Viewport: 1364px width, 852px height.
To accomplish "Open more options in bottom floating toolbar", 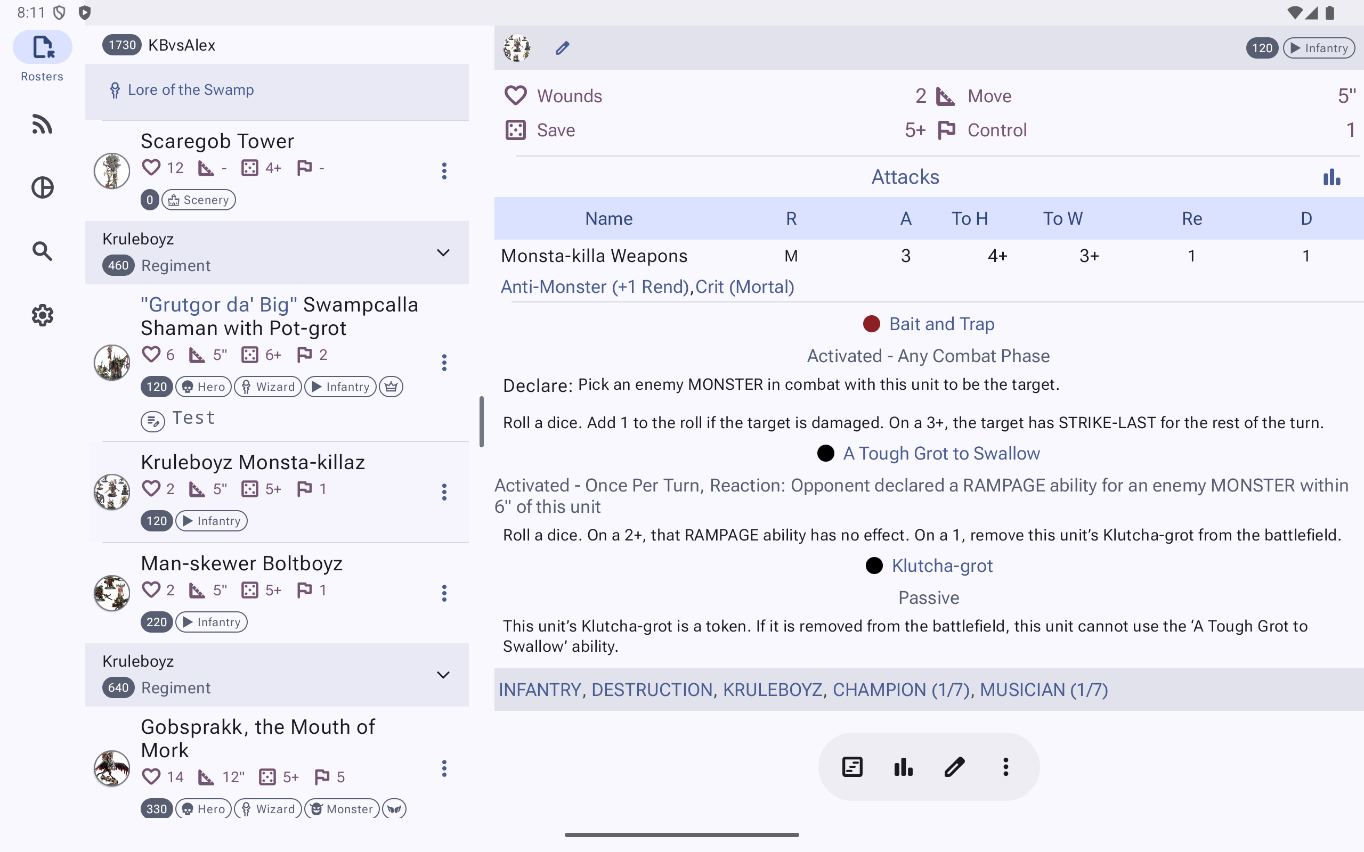I will tap(1005, 766).
